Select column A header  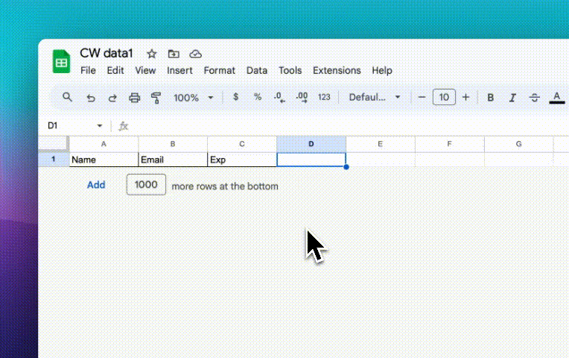(x=104, y=144)
